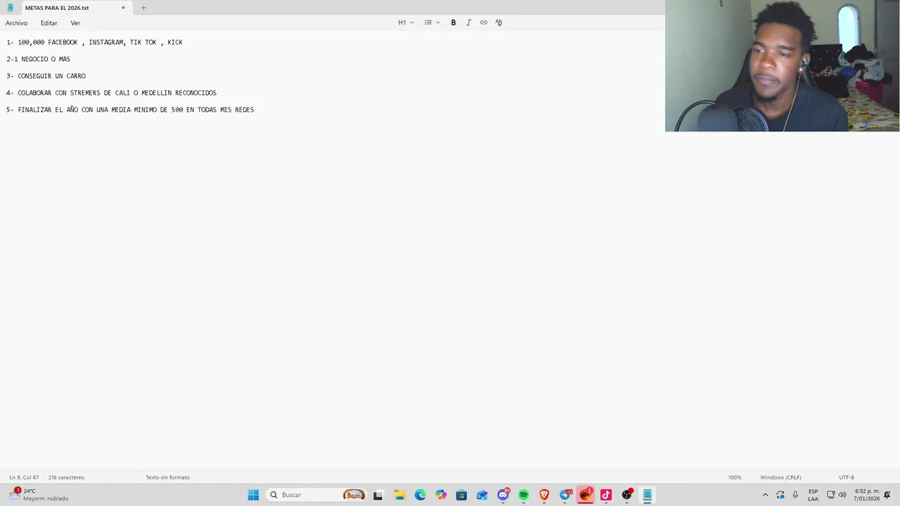Screen dimensions: 900x506
Task: Toggle italic formatting
Action: pos(468,22)
